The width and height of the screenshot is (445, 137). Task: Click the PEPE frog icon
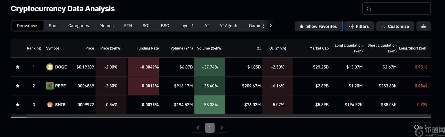tap(50, 86)
